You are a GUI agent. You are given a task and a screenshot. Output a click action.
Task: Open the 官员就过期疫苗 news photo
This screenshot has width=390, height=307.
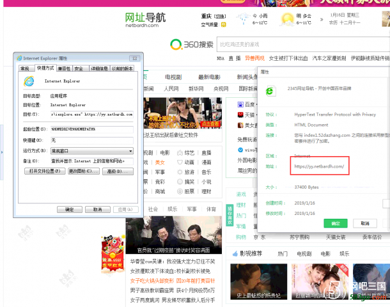[174, 235]
